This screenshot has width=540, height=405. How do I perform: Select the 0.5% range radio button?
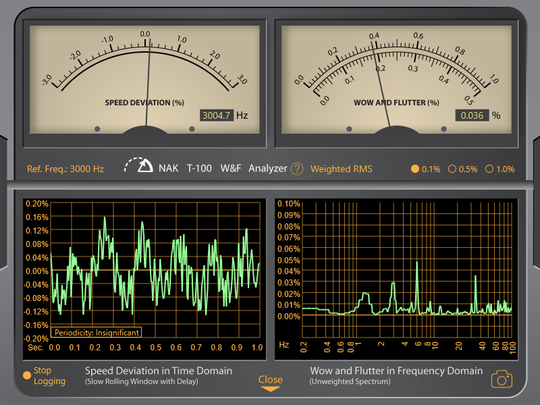pyautogui.click(x=452, y=169)
